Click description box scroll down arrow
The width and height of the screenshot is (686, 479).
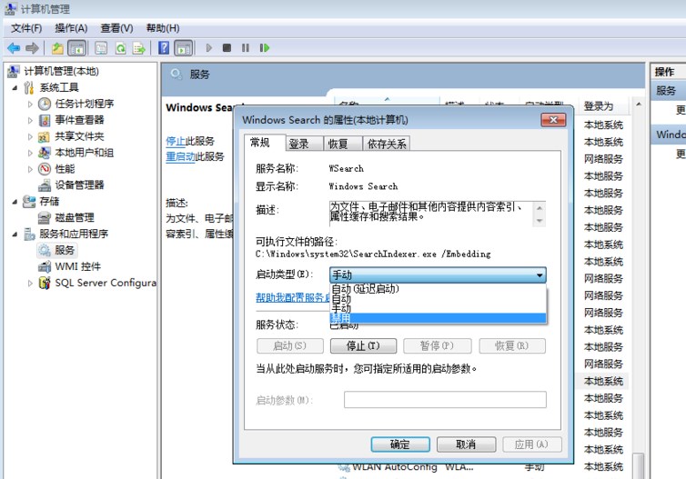540,221
